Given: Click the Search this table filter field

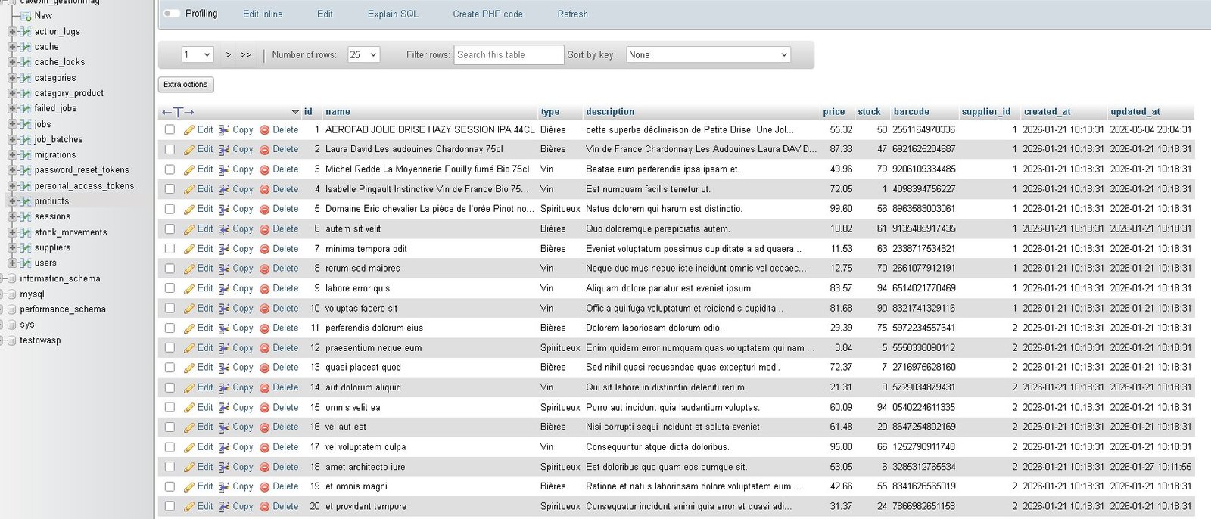Looking at the screenshot, I should click(x=509, y=54).
